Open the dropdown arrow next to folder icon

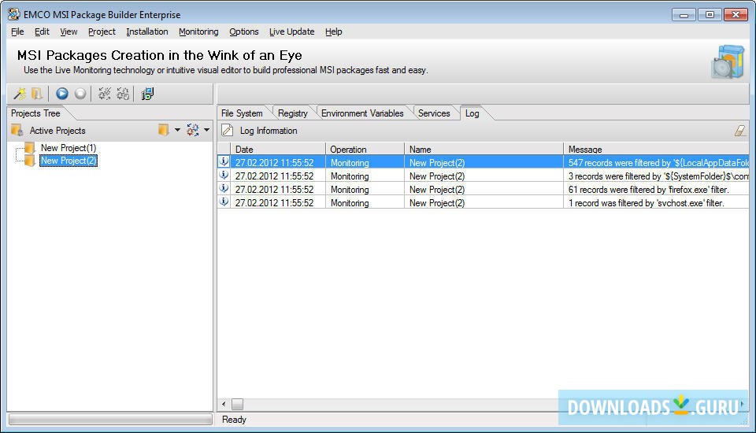tap(177, 130)
